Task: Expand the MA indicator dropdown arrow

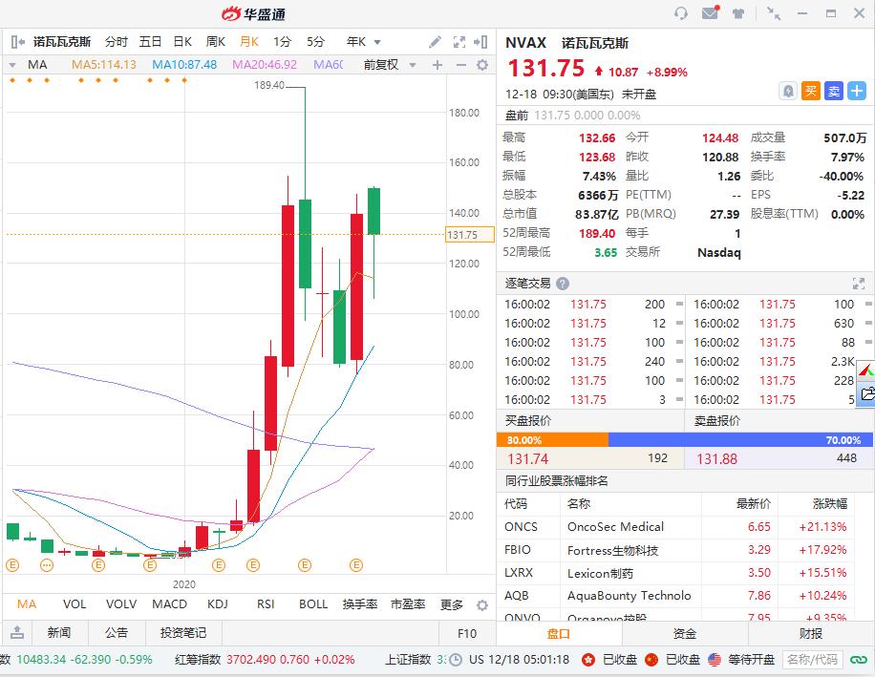Action: (x=12, y=65)
